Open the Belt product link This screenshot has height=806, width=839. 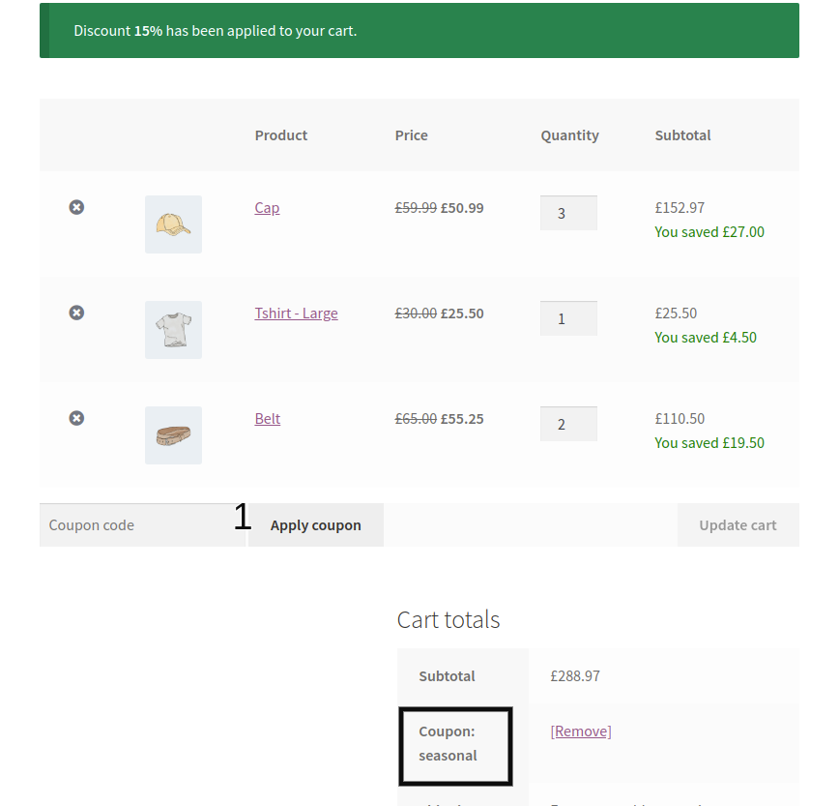coord(268,419)
